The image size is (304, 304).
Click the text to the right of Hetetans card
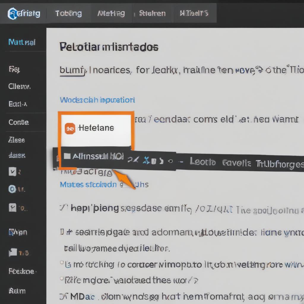[216, 119]
